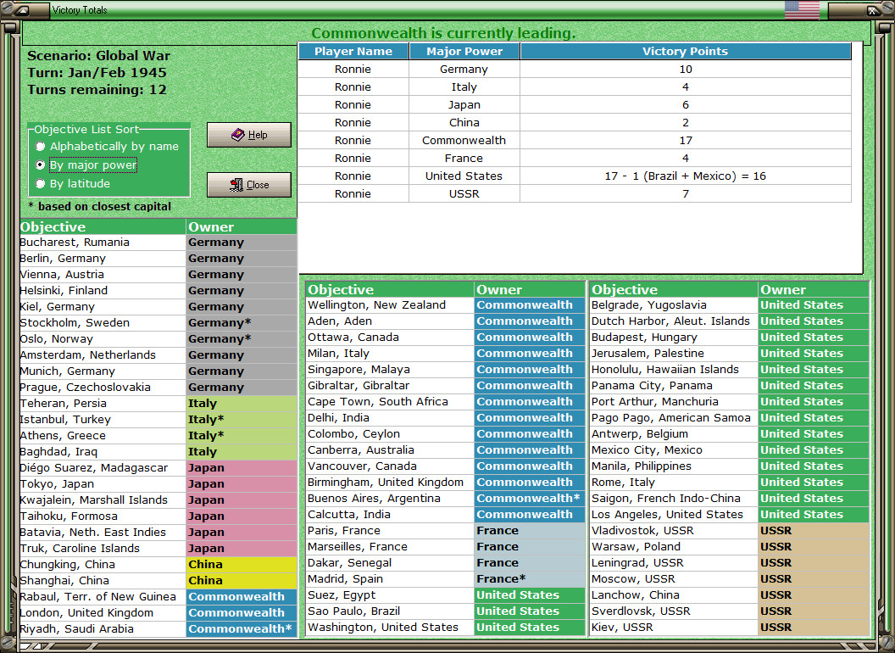Select Washington, United States objective
The image size is (895, 653).
coord(390,628)
